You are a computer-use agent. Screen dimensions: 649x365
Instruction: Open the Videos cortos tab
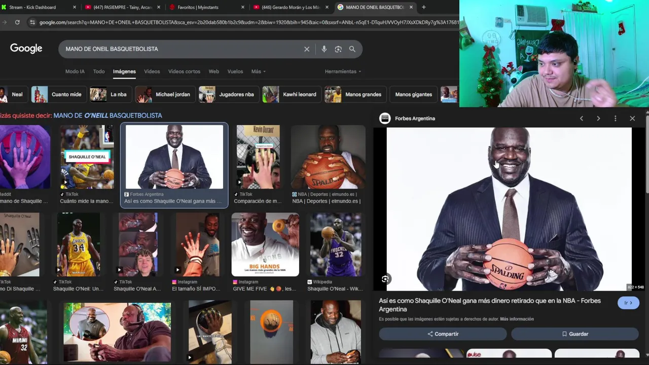184,71
